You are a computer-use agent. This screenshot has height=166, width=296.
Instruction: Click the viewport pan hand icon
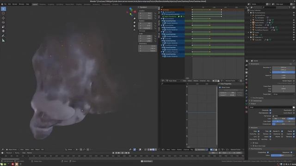click(x=135, y=23)
